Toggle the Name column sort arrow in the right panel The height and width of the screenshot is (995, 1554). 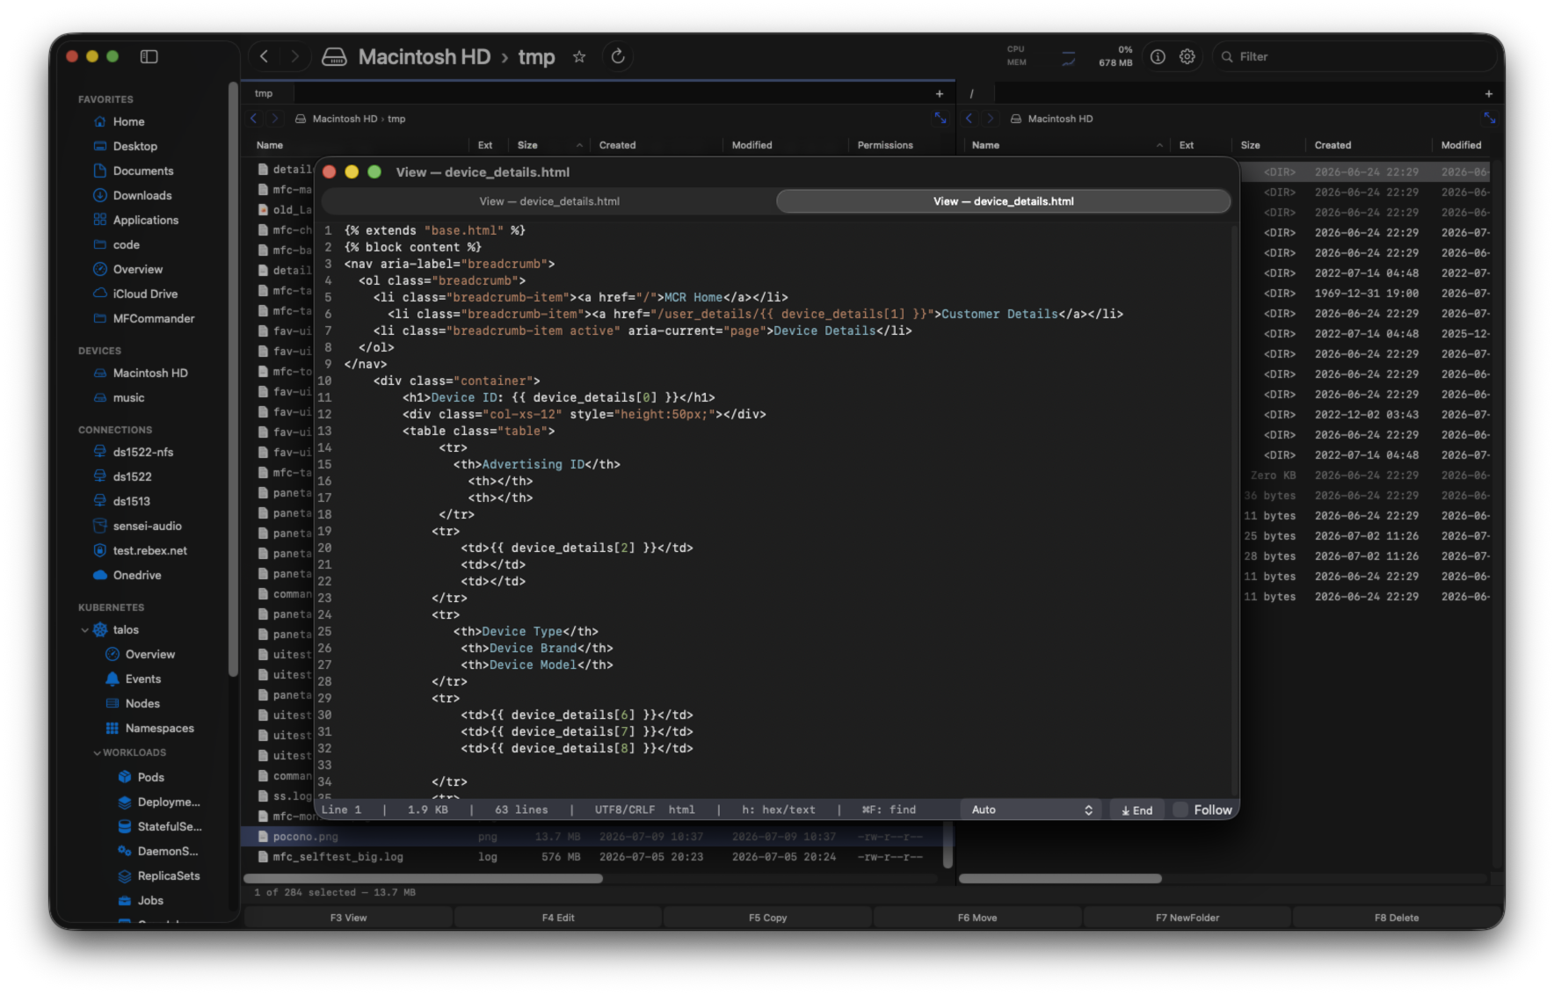coord(1159,145)
